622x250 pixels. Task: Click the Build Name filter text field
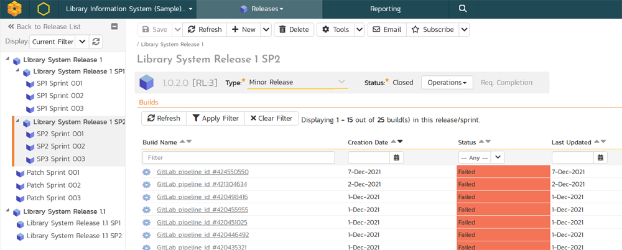239,157
